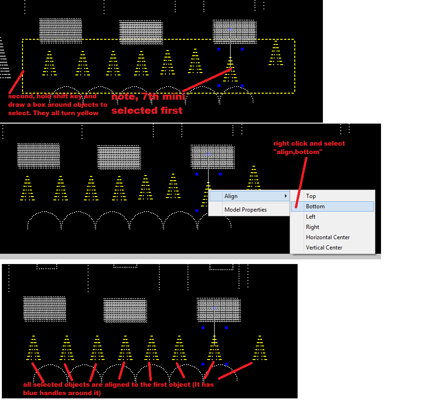Choose Model Properties from the context menu
The height and width of the screenshot is (404, 426).
point(249,209)
